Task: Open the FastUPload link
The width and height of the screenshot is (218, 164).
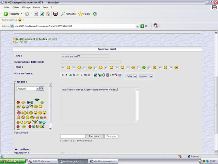Action: 21,133
